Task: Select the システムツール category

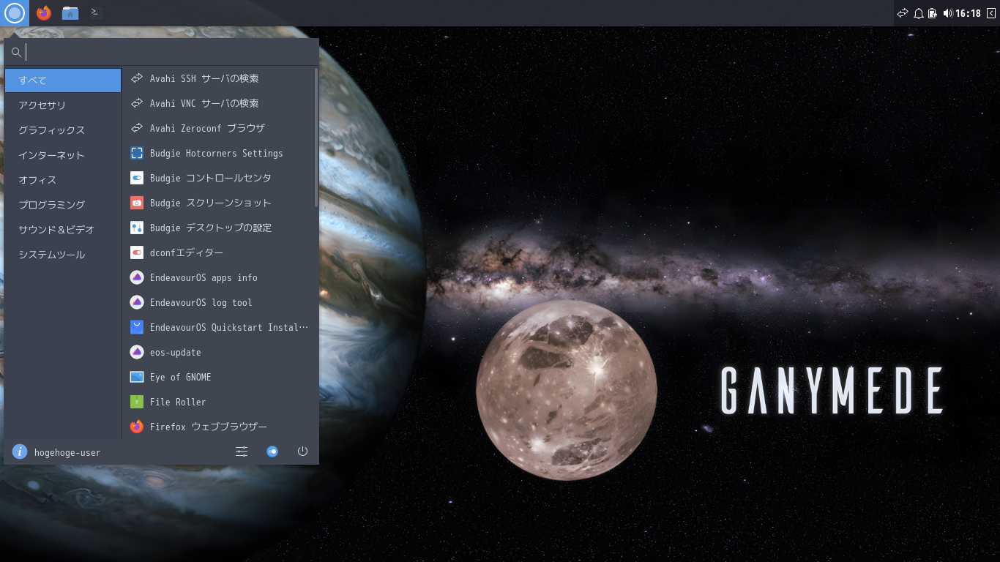Action: [x=63, y=255]
